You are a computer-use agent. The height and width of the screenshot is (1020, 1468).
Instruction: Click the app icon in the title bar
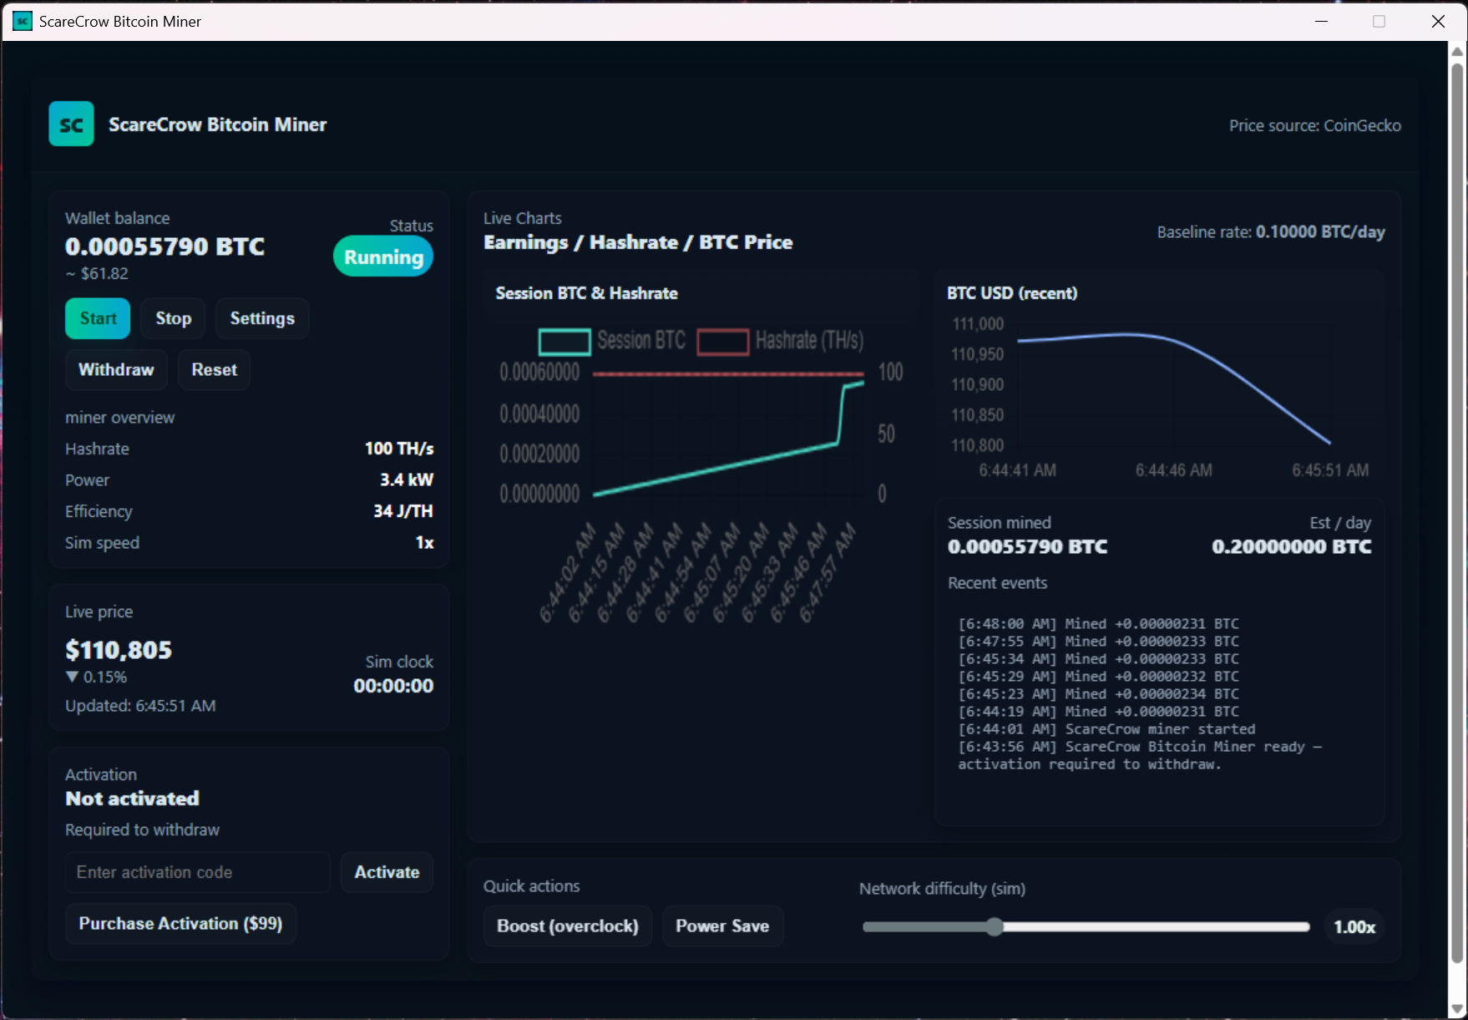click(x=22, y=21)
